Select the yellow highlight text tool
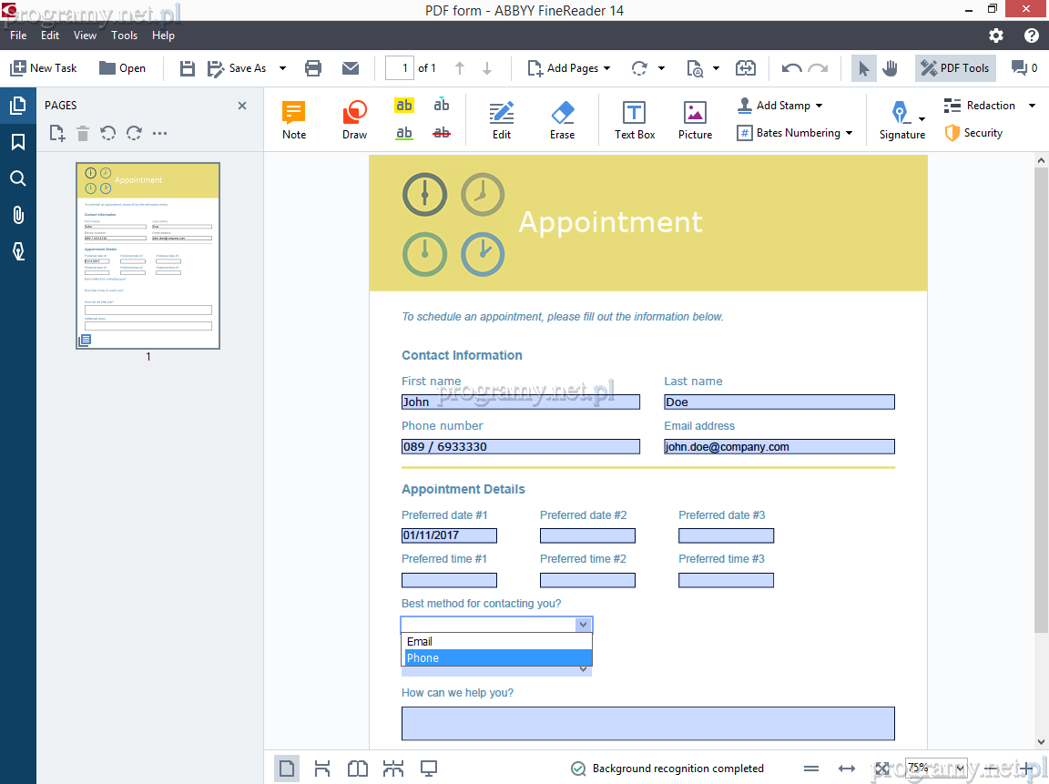Screen dimensions: 1049x784 coord(404,106)
